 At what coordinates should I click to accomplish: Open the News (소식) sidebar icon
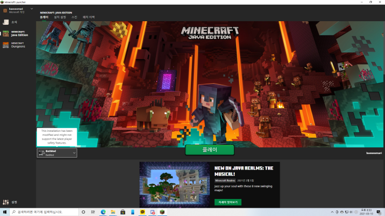pos(6,22)
